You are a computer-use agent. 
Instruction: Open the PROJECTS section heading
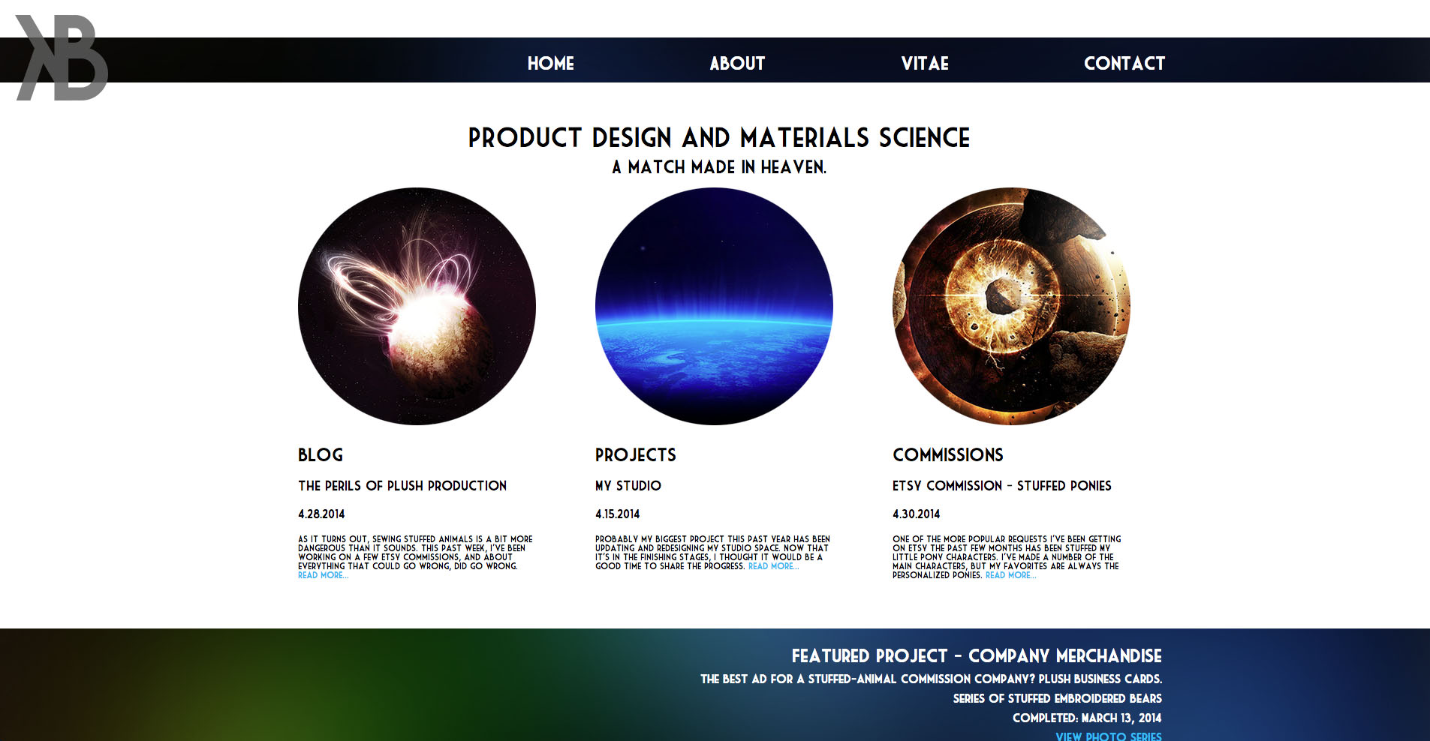[635, 455]
